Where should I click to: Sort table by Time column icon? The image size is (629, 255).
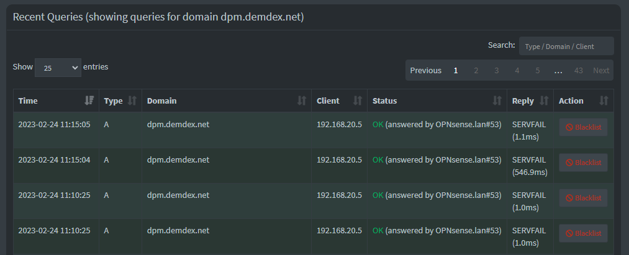point(89,101)
